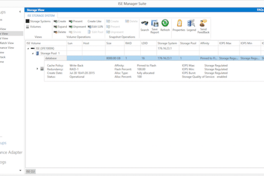The height and width of the screenshot is (176, 264).
Task: Click Send FeedBack icon
Action: (204, 27)
